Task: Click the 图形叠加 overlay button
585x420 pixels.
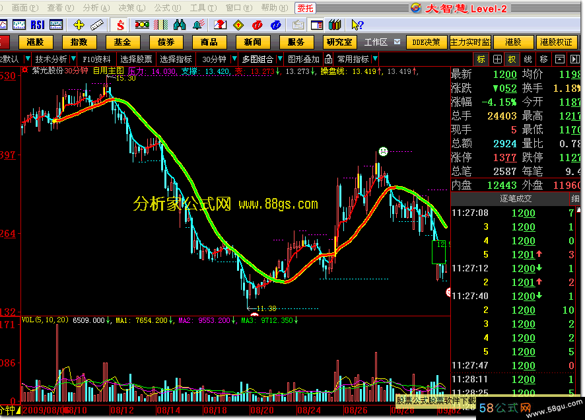Action: pyautogui.click(x=304, y=59)
